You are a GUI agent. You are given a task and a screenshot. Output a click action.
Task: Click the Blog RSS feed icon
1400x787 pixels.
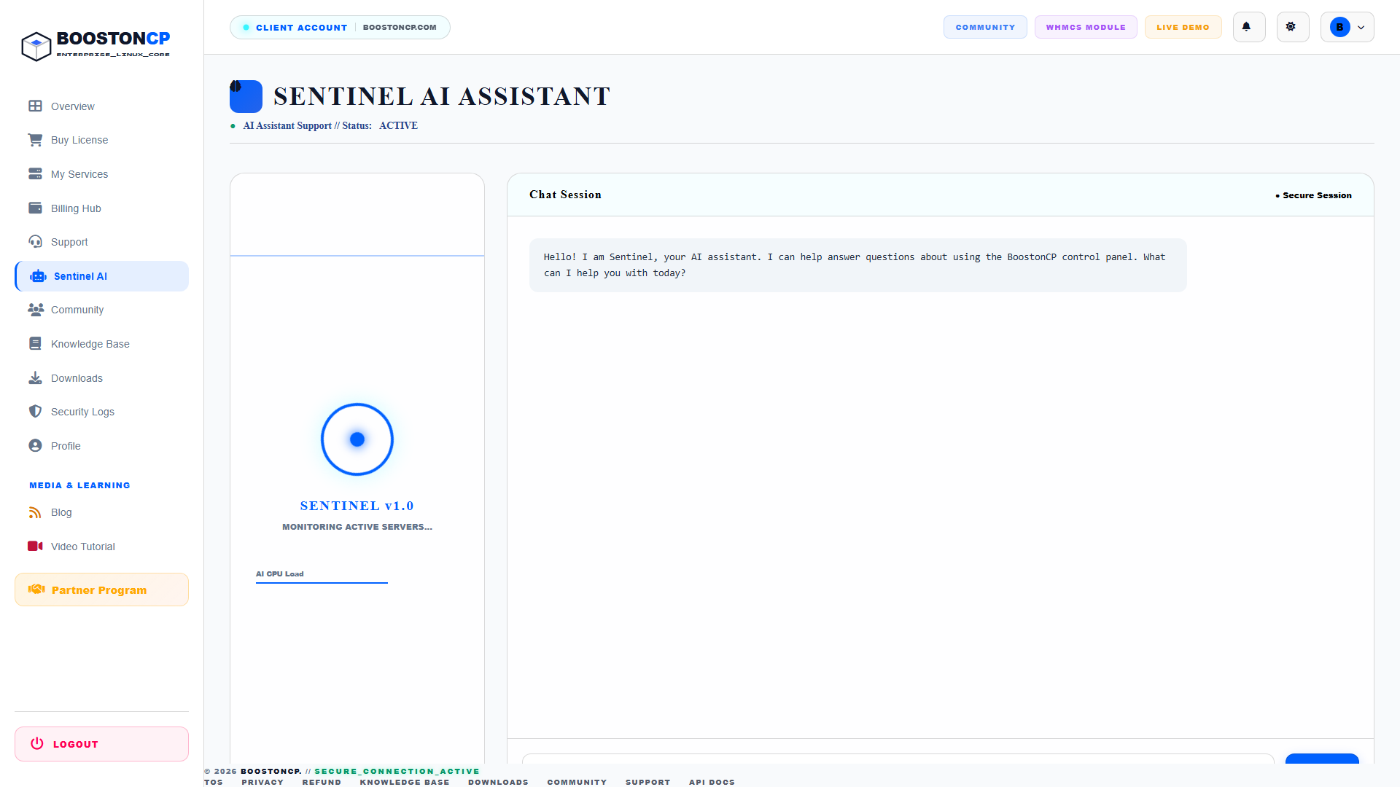(35, 512)
